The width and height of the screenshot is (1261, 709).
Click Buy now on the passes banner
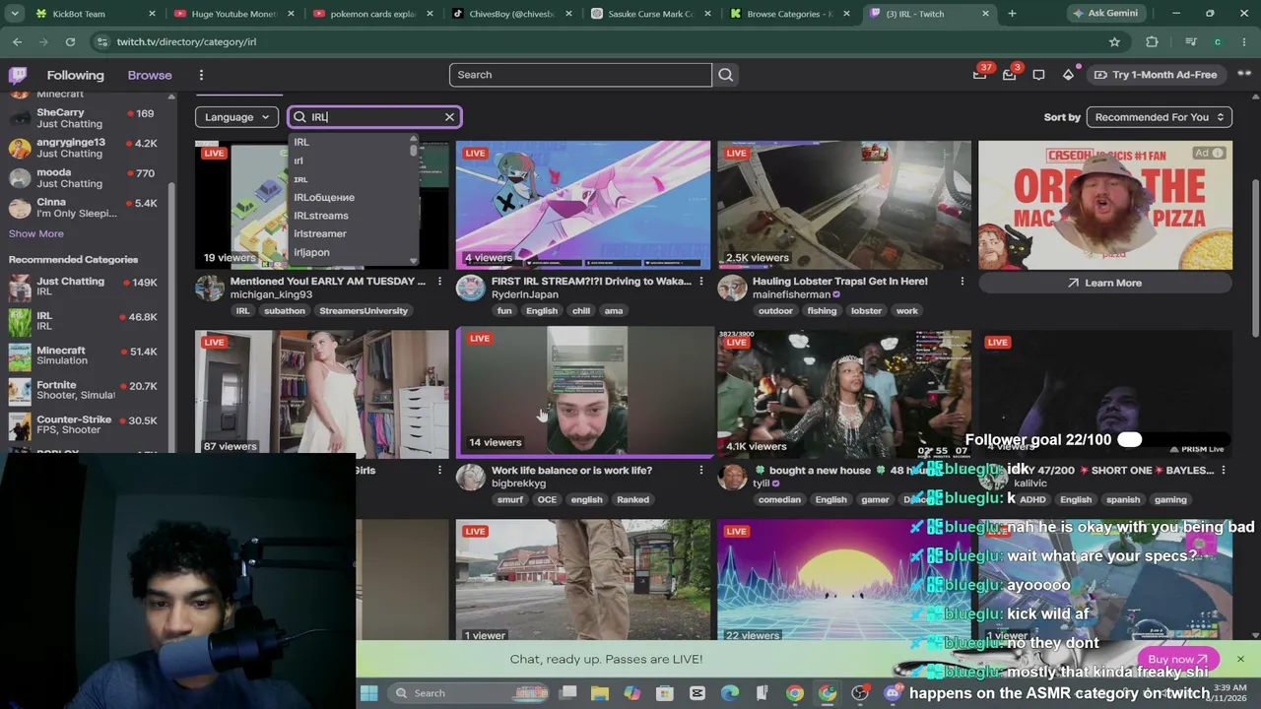[x=1177, y=659]
